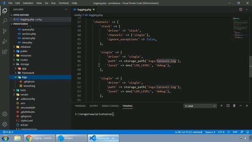Screen dimensions: 252x142
Task: Click the terminal command prompt line
Action: tap(94, 114)
